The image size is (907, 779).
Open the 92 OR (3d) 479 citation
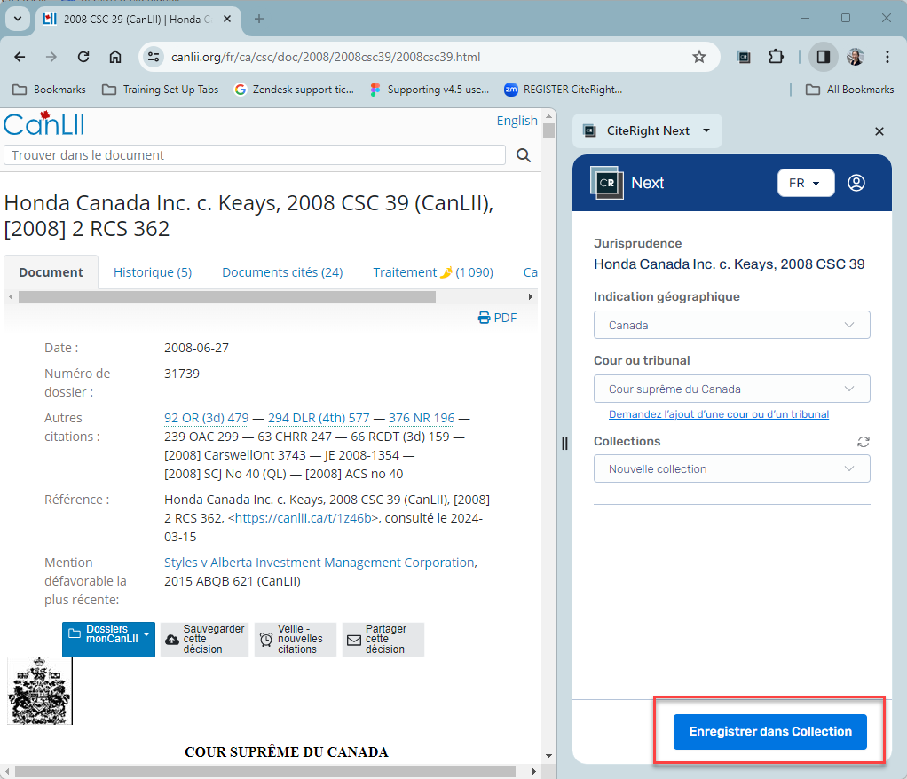[207, 418]
